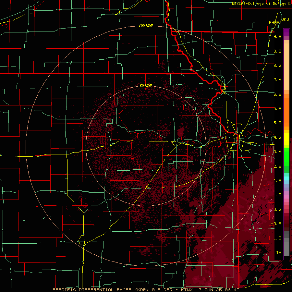292x292 pixels.
Task: Click the -1.3 value on color scale
Action: 276,238
